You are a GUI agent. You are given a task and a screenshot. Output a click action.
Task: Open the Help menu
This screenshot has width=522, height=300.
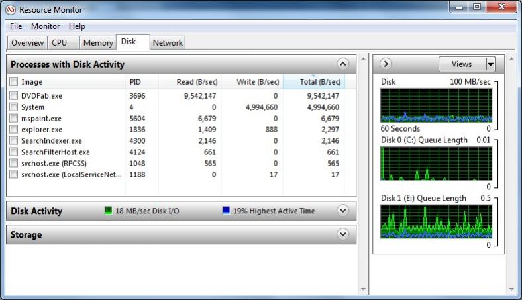tap(77, 26)
